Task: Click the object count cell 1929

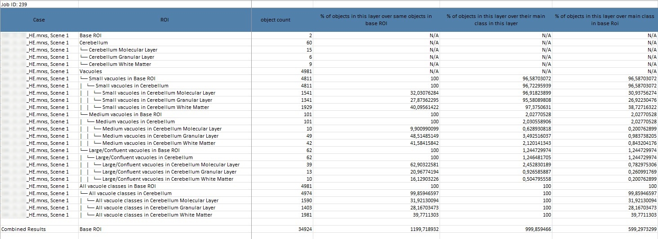Action: (x=306, y=107)
